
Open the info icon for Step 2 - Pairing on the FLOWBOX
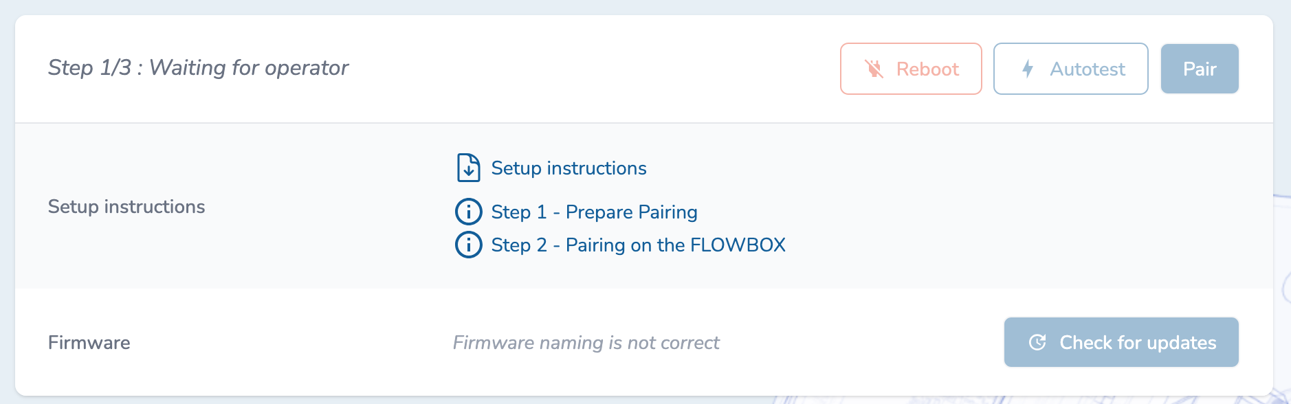point(468,244)
